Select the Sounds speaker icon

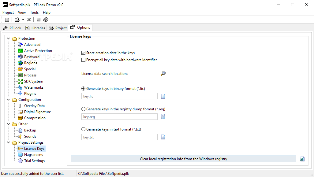click(x=20, y=136)
